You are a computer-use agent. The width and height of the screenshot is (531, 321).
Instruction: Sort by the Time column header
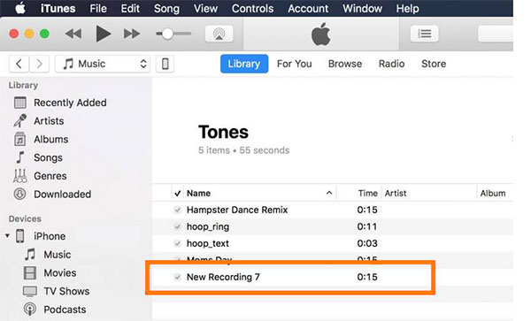[368, 193]
